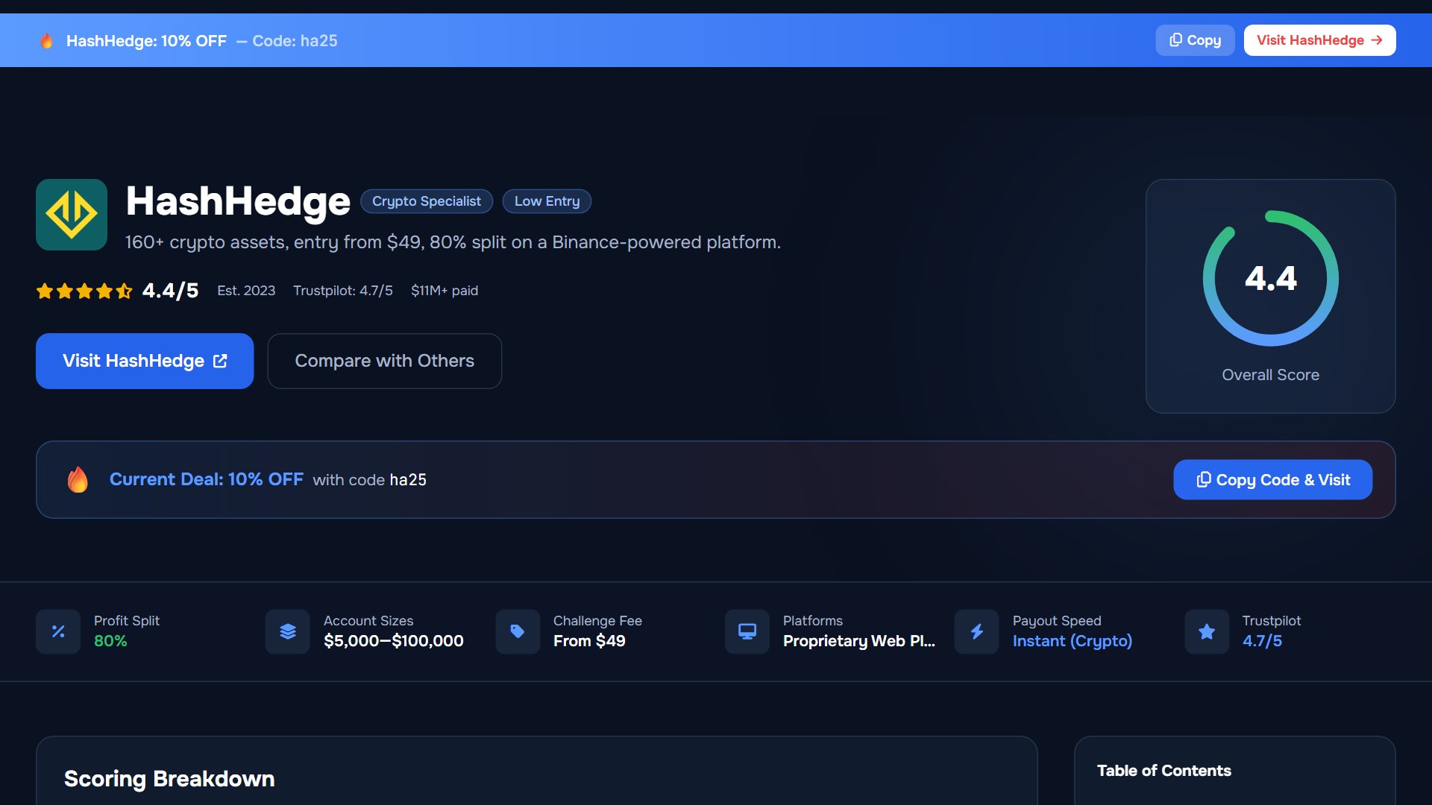Click the percent icon beside Profit Split
Image resolution: width=1432 pixels, height=805 pixels.
coord(58,632)
